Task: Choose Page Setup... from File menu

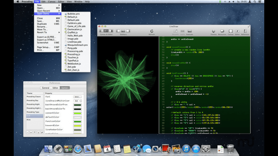Action: pyautogui.click(x=48, y=47)
